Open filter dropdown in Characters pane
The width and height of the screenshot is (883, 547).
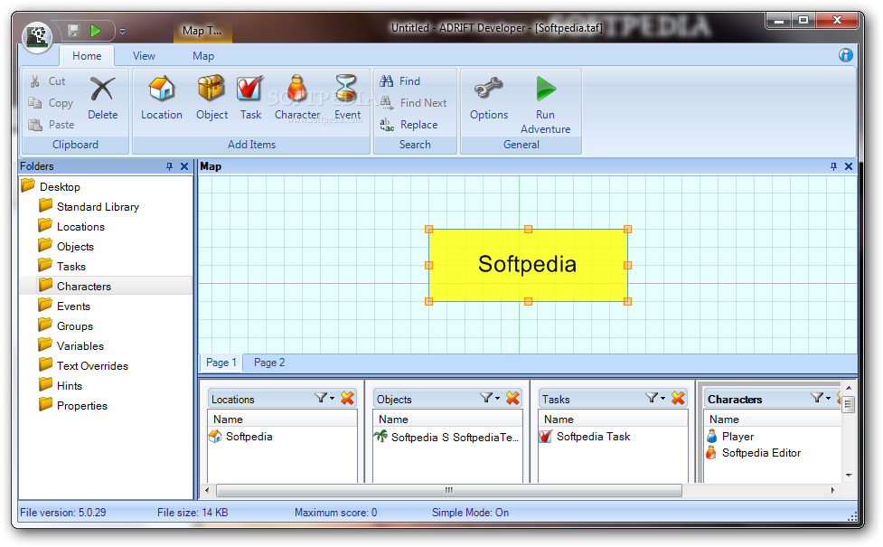[821, 399]
